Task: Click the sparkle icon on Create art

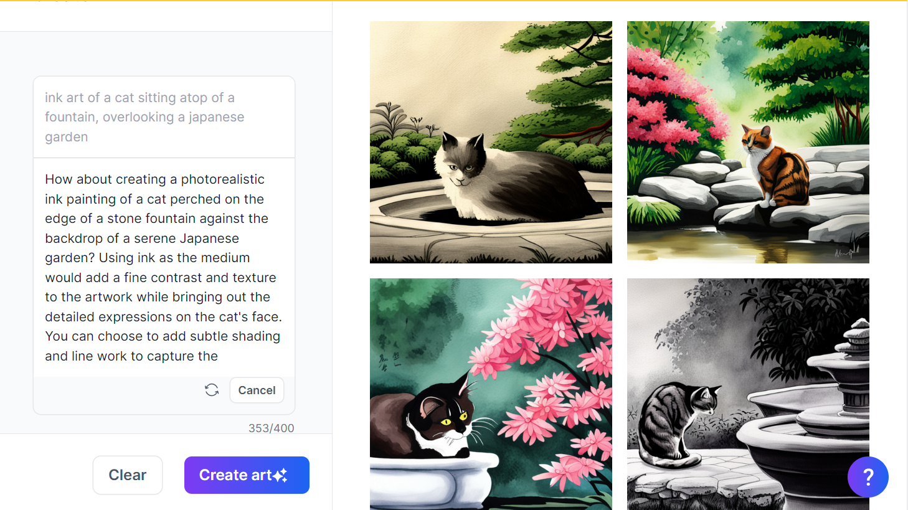Action: (280, 475)
